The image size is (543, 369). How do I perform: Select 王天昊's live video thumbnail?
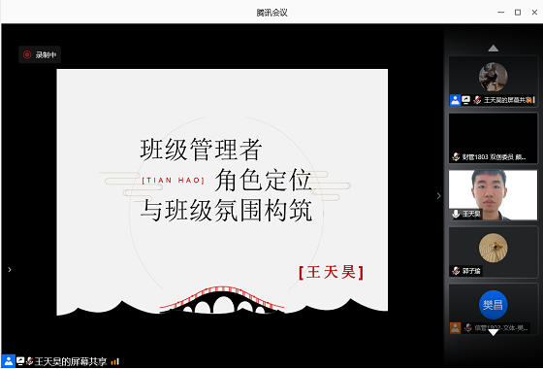click(x=494, y=195)
